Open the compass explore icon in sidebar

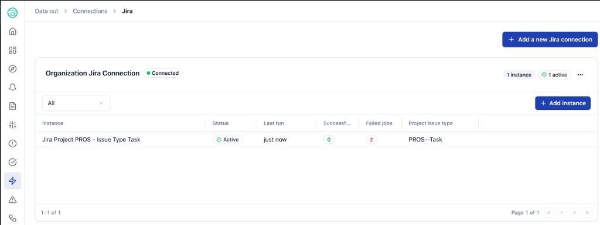[x=12, y=68]
